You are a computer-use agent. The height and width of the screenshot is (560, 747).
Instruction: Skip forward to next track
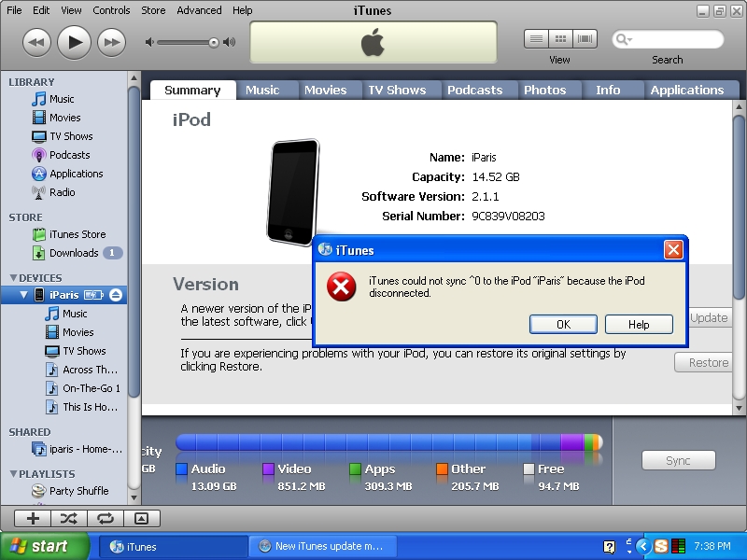pos(111,42)
